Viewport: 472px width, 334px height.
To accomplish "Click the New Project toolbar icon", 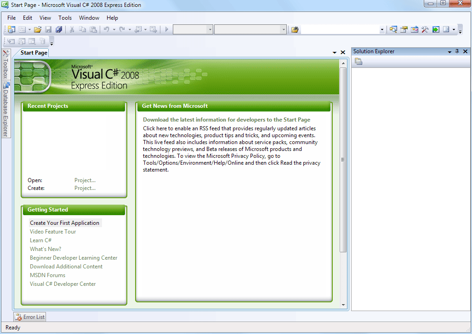I will pos(11,29).
